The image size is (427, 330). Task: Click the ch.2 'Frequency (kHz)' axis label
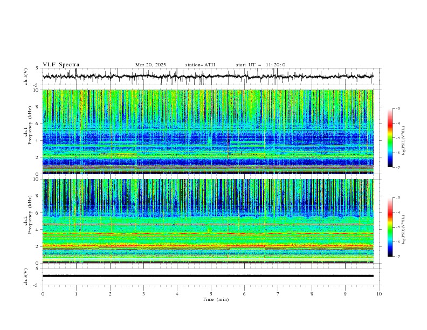[30, 214]
